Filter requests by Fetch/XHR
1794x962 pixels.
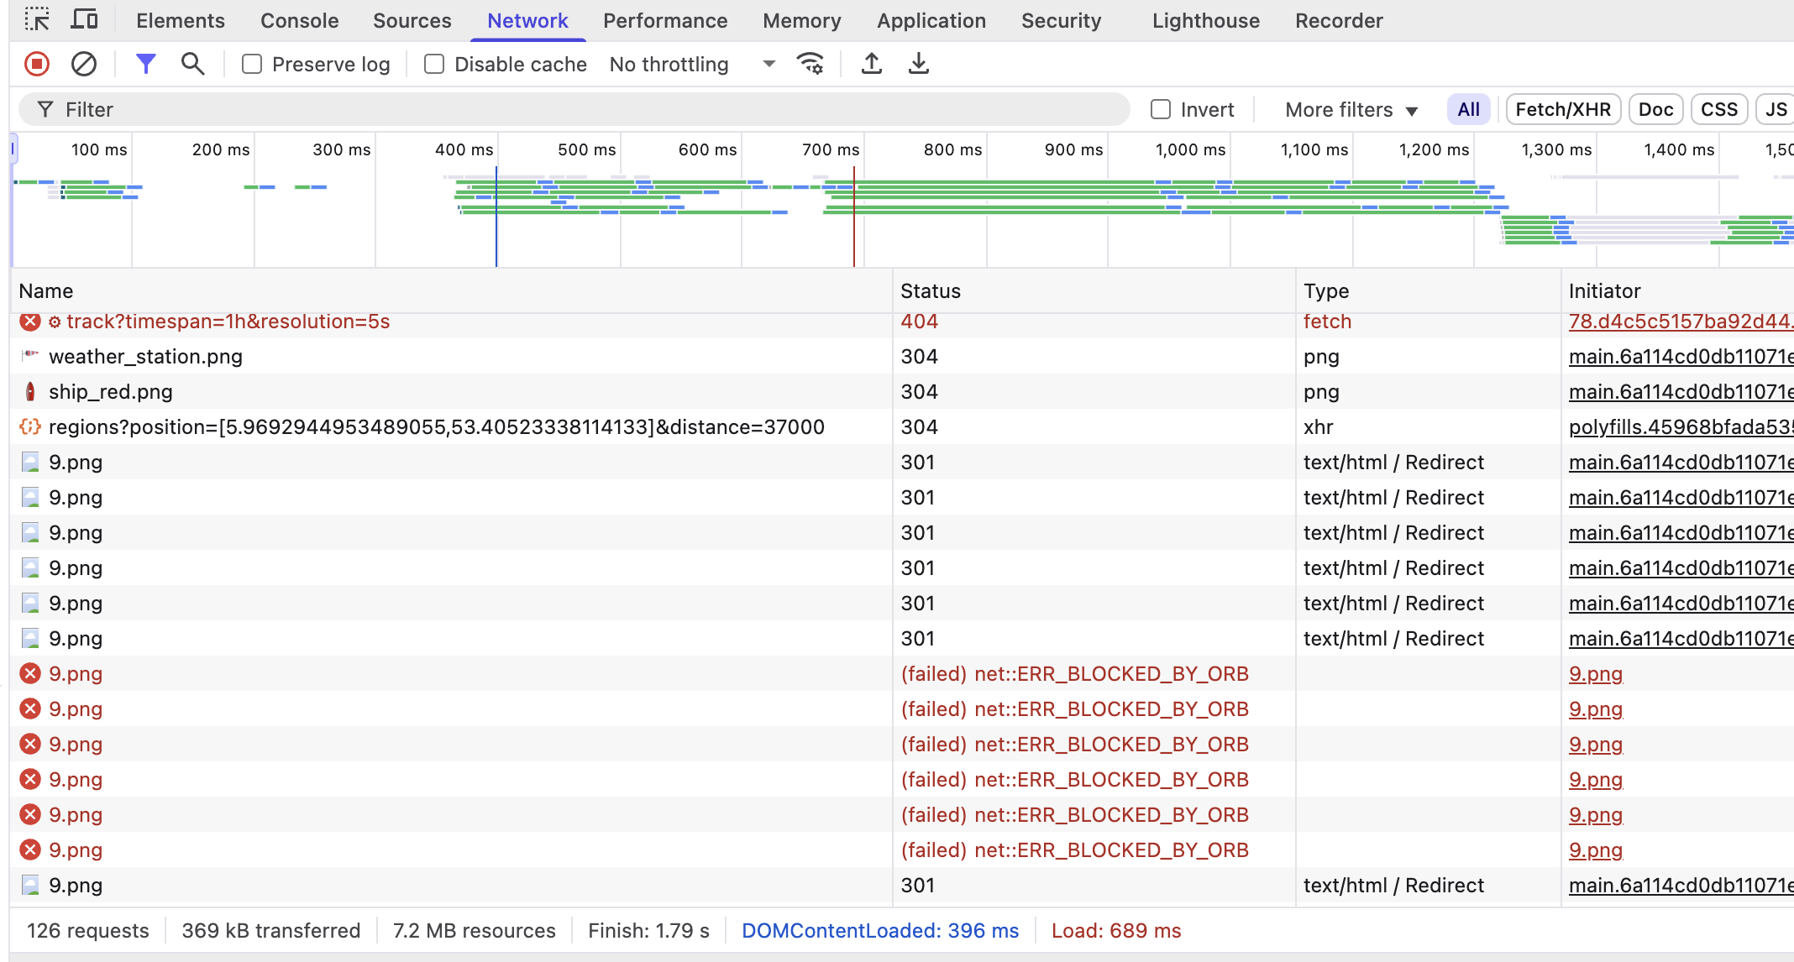[1562, 109]
